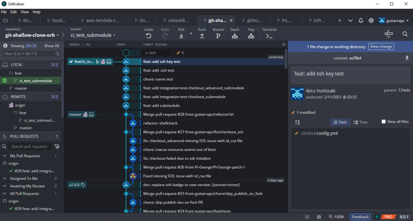
Task: Open the File menu
Action: tap(4, 11)
